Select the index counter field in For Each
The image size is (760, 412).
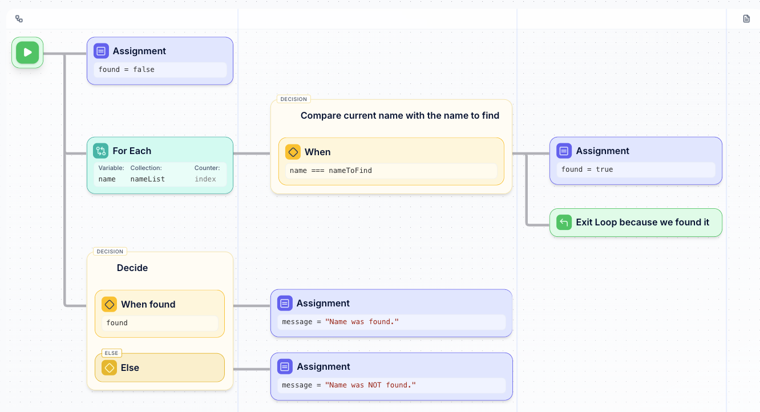pyautogui.click(x=205, y=179)
